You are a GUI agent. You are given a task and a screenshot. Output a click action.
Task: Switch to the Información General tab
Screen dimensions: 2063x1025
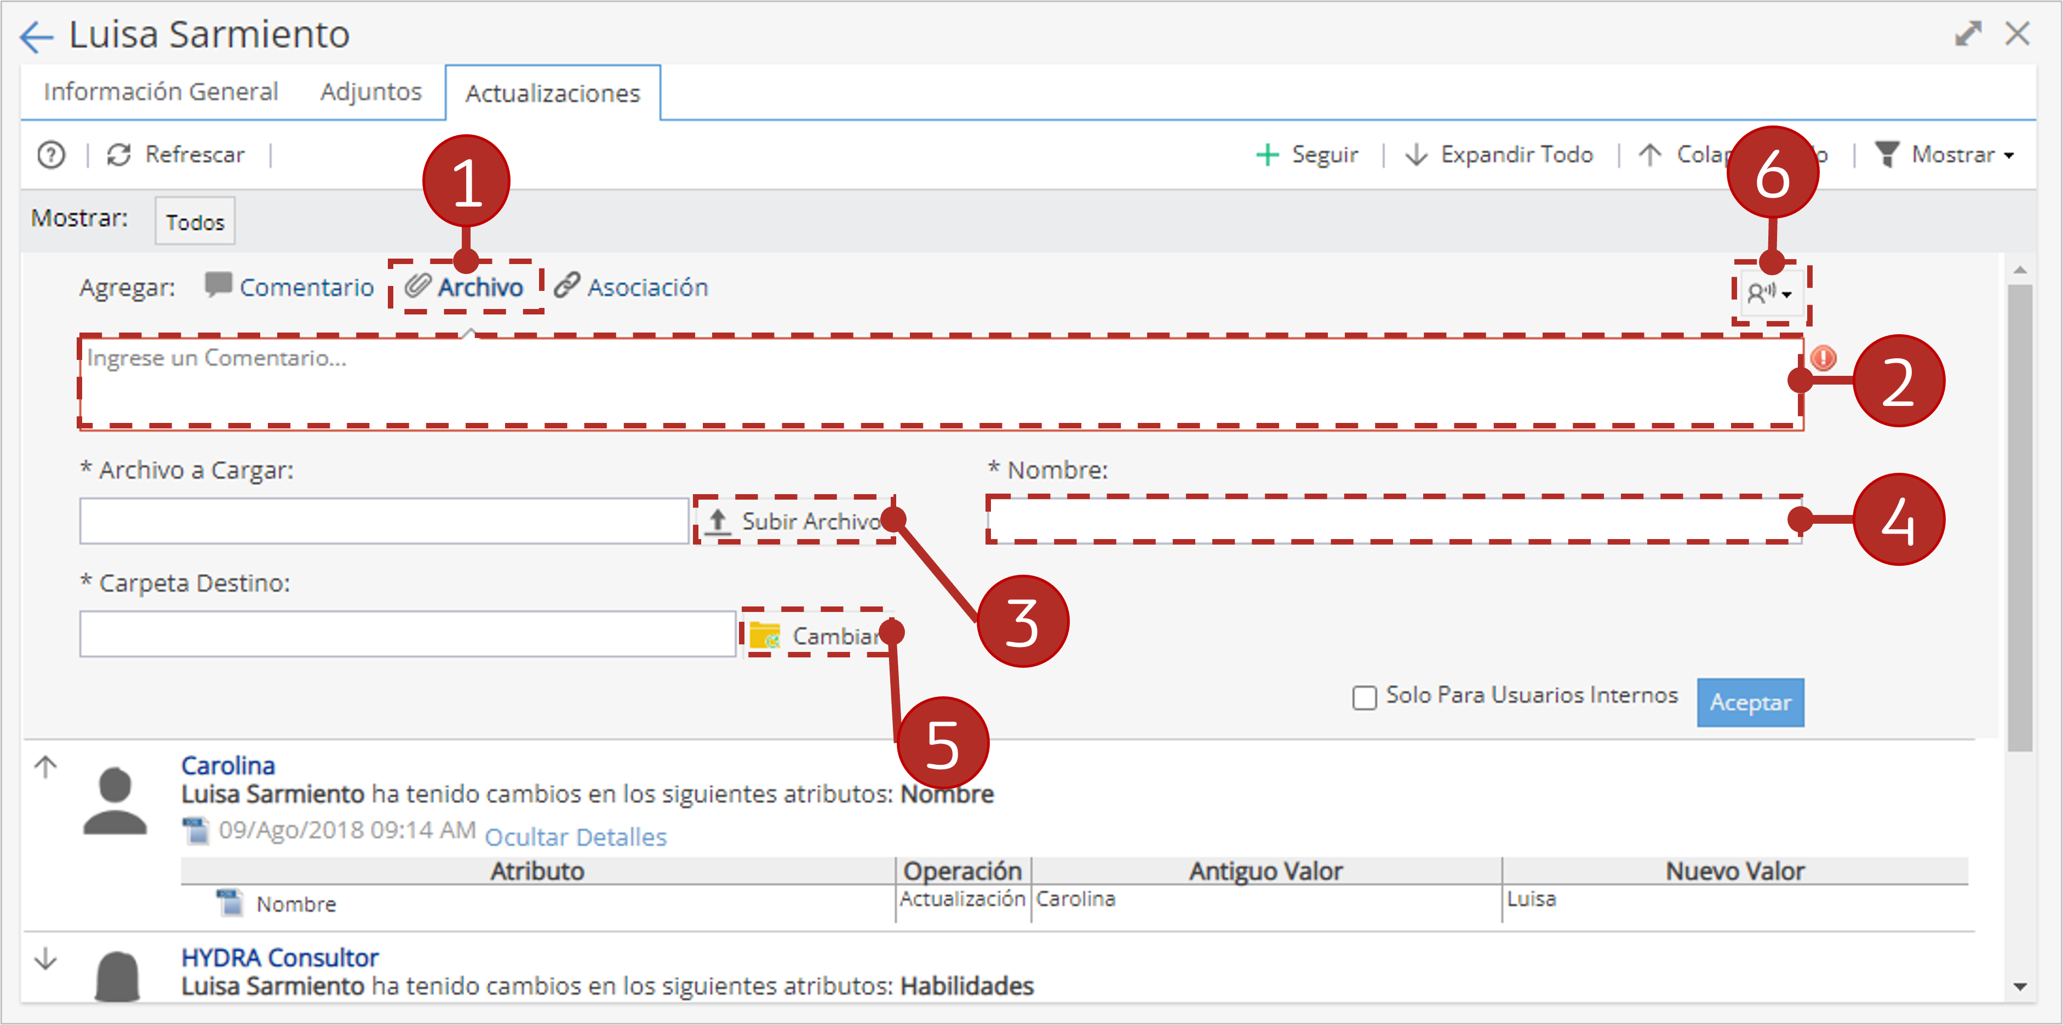pos(161,92)
